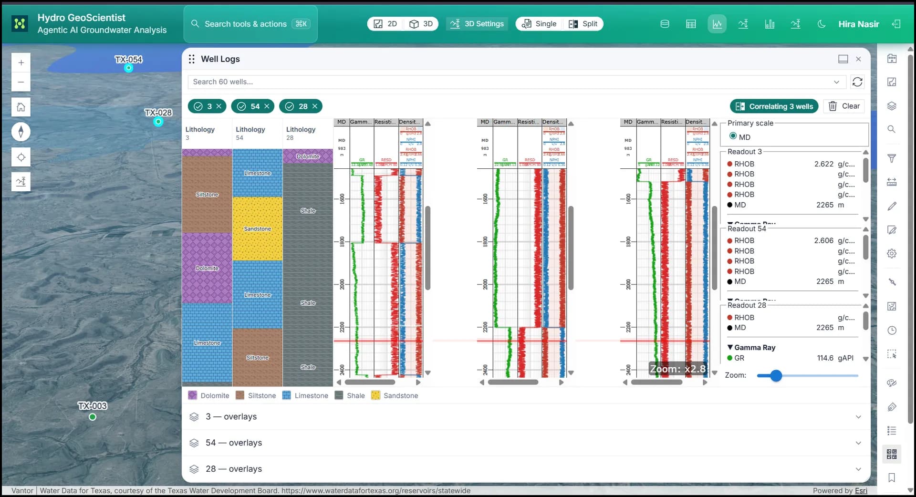916x497 pixels.
Task: Click the Resisti... track header of first log
Action: (x=386, y=122)
